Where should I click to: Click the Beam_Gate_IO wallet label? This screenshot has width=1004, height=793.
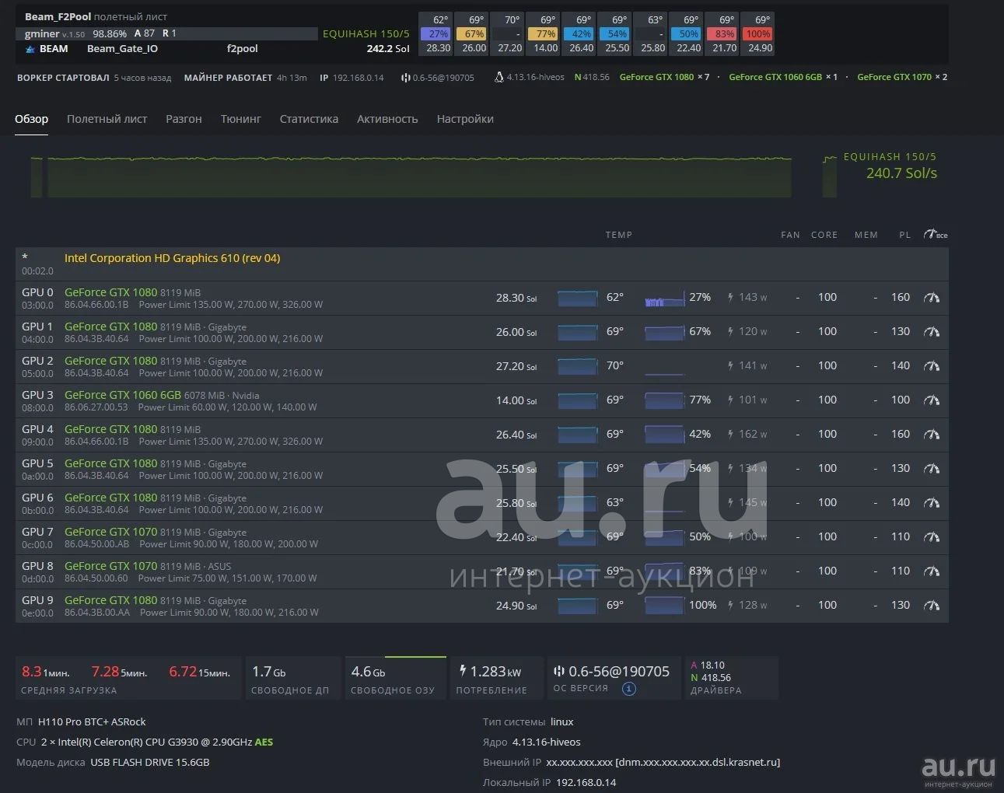pyautogui.click(x=122, y=48)
